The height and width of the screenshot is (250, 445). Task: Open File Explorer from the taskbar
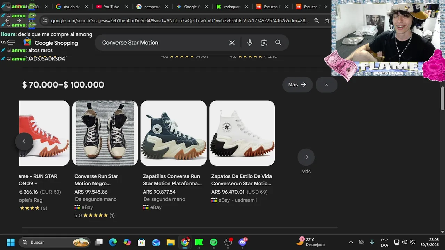click(x=170, y=242)
